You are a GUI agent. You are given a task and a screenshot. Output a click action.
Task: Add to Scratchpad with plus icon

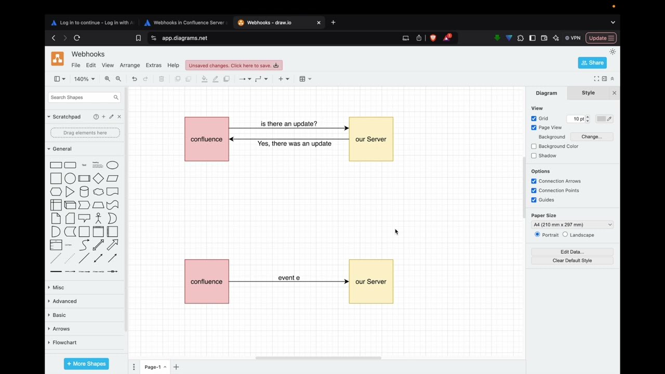pyautogui.click(x=103, y=117)
